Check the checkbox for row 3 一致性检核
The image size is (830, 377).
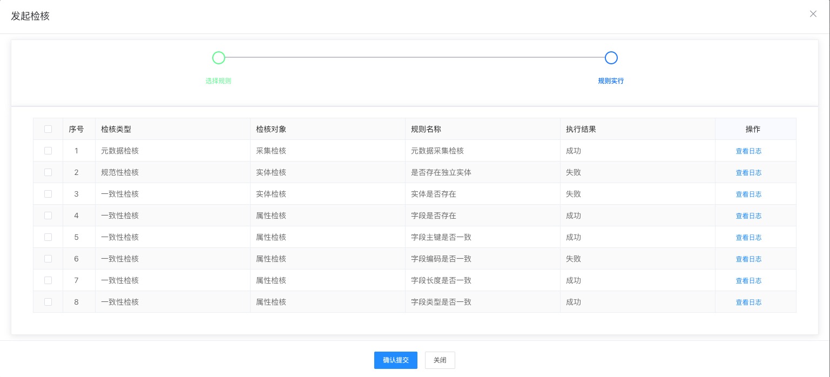point(48,194)
